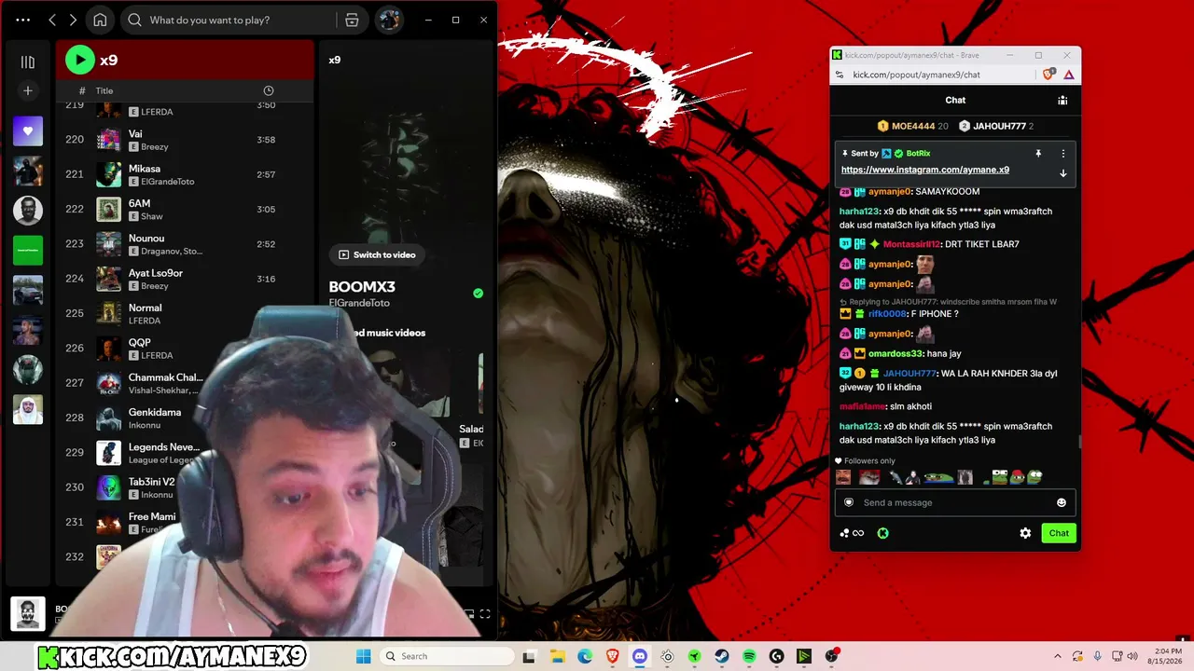The height and width of the screenshot is (671, 1194).
Task: Sort the playlist by the Title column
Action: 104,90
